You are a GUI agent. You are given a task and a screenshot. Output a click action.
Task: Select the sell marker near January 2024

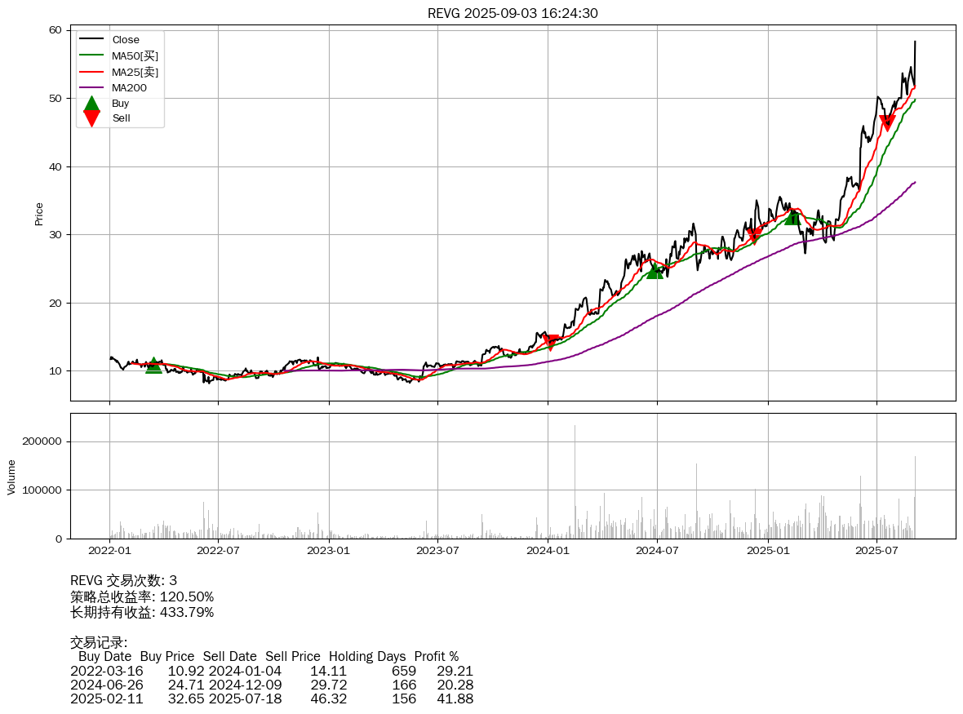551,342
